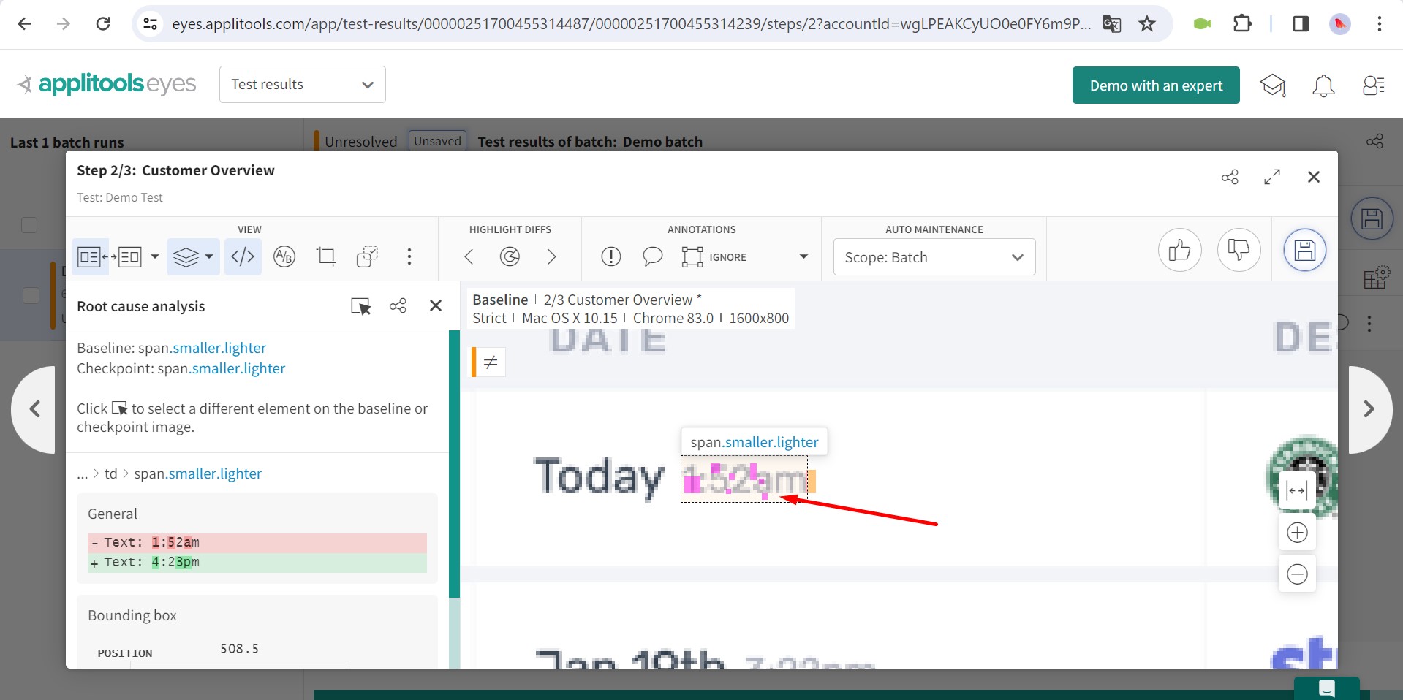This screenshot has width=1403, height=700.
Task: Select the crop region tool
Action: (325, 256)
